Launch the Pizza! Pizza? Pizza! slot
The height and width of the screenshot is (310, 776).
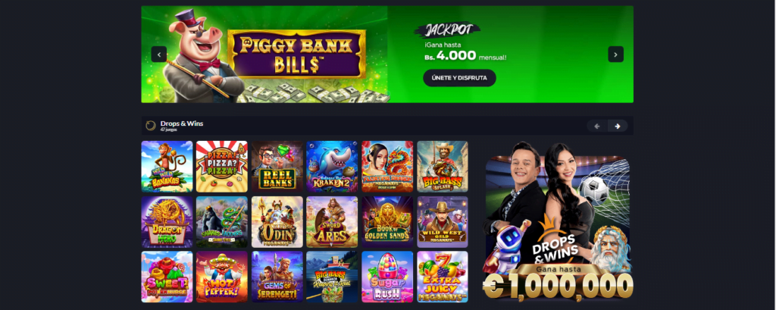click(x=222, y=167)
